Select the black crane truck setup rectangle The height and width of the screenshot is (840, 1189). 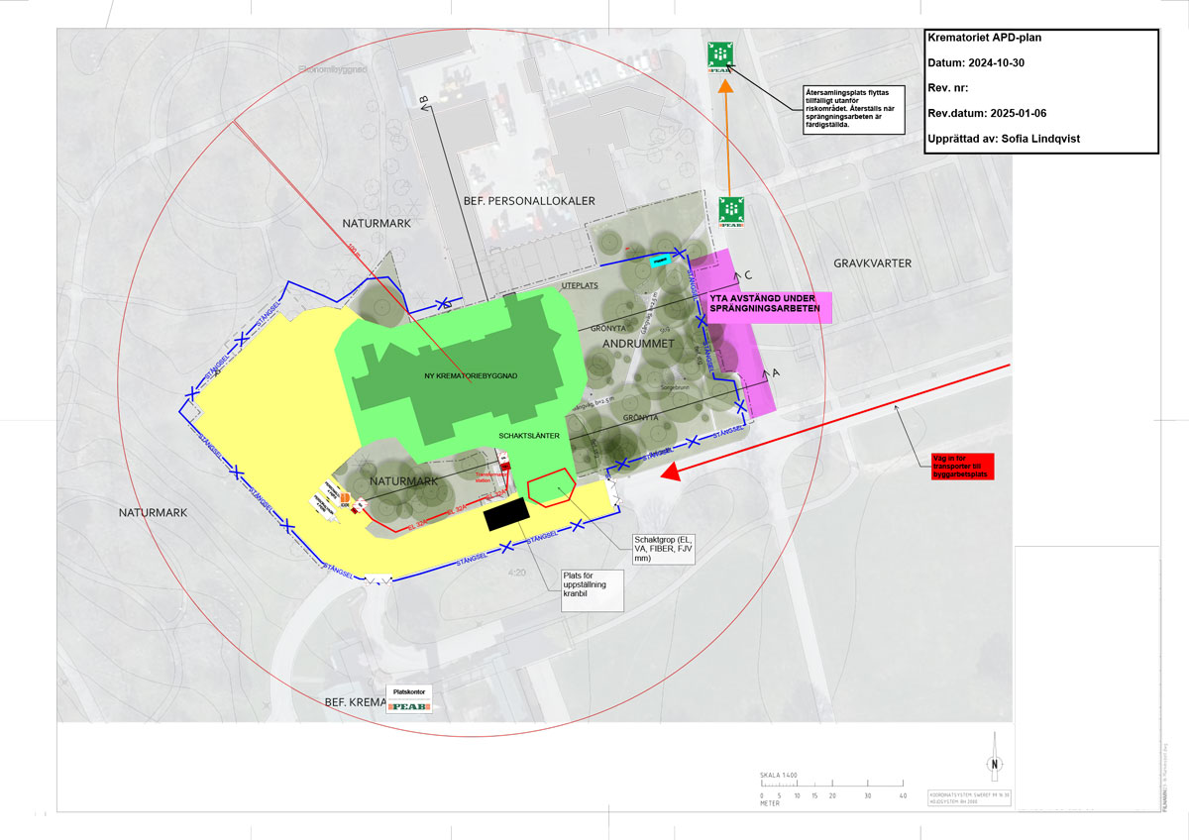(x=507, y=515)
